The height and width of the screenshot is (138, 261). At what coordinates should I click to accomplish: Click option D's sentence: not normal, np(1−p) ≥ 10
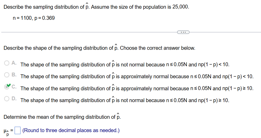[x=125, y=100]
